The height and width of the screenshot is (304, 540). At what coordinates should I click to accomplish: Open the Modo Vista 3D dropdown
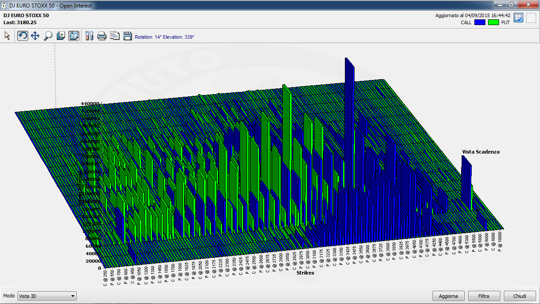[x=47, y=296]
